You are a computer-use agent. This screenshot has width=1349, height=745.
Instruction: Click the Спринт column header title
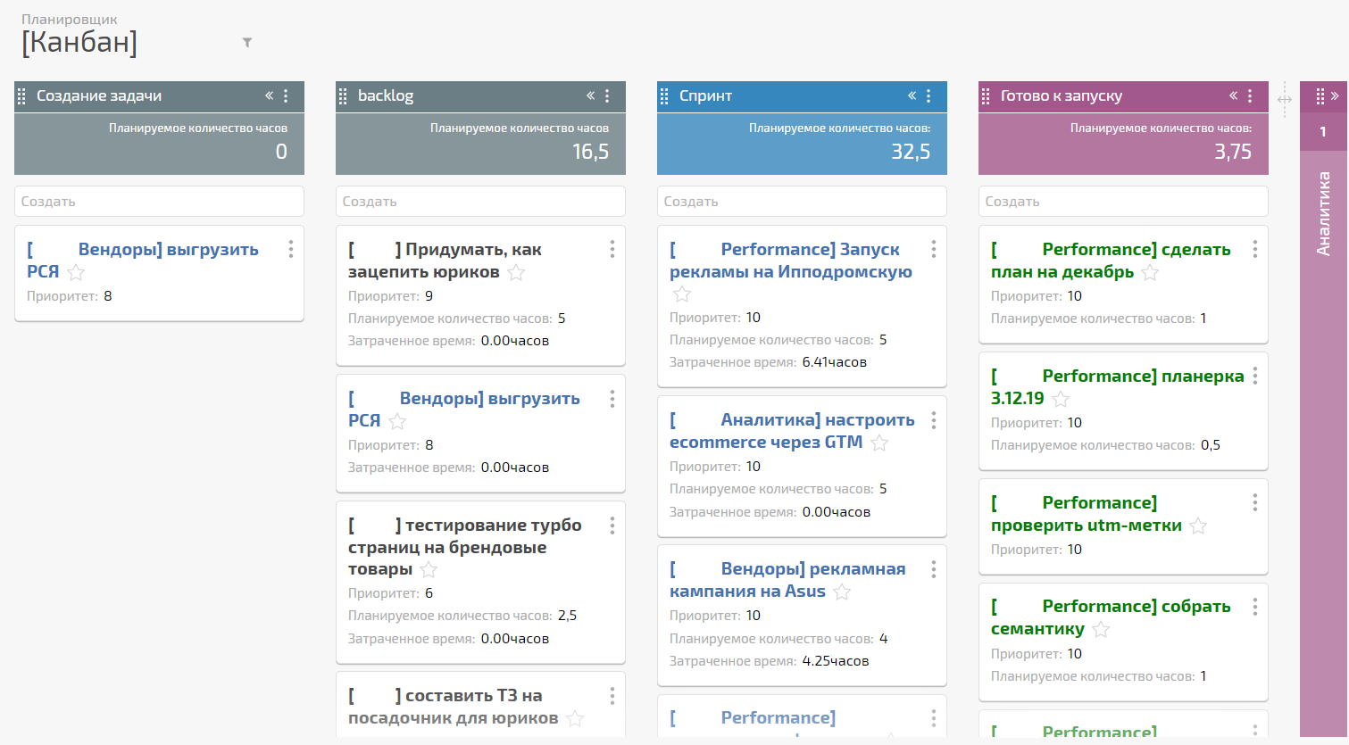click(705, 96)
